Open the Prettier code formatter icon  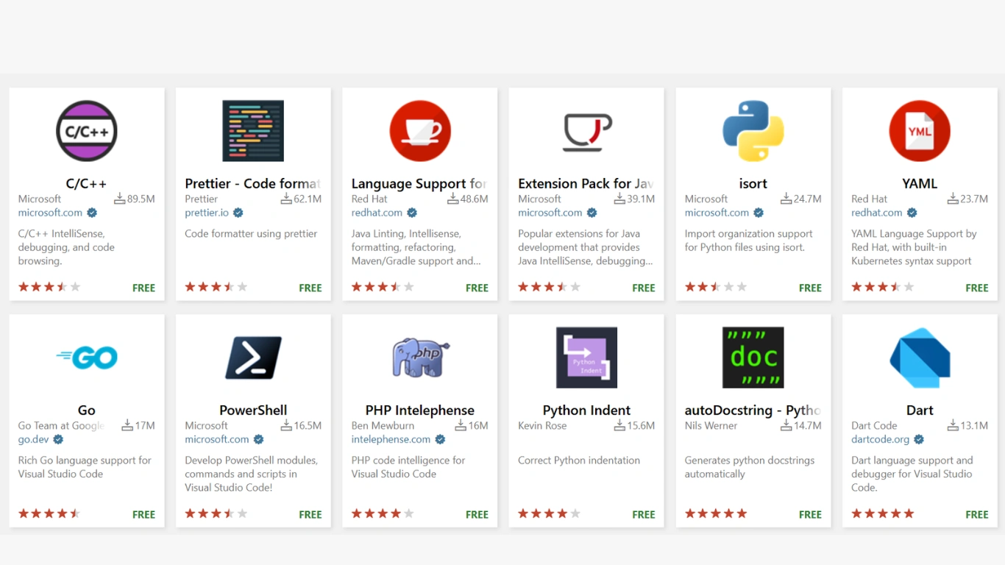coord(253,131)
